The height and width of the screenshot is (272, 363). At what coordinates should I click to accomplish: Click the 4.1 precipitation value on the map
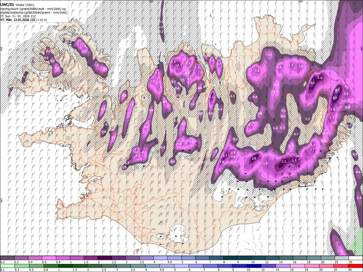click(337, 90)
